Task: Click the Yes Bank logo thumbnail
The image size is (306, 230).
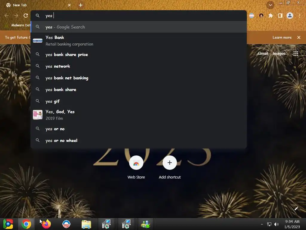Action: point(38,41)
